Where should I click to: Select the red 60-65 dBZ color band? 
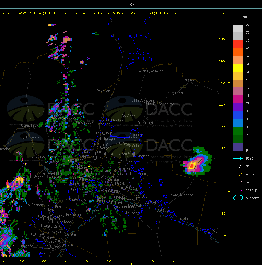coord(238,44)
